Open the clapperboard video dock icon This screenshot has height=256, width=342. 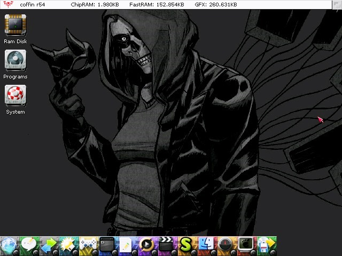click(168, 246)
